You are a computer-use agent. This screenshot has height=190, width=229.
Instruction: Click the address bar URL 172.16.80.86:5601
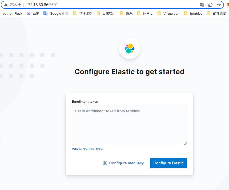(x=42, y=5)
